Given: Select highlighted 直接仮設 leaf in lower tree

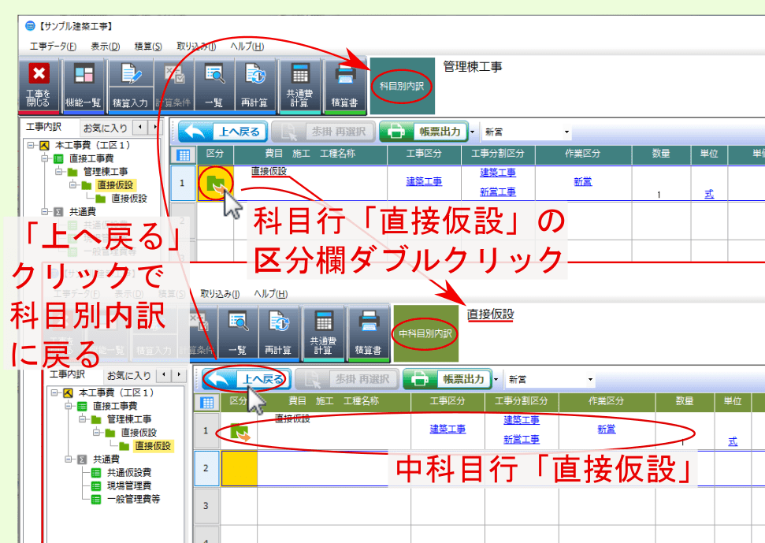Looking at the screenshot, I should pos(153,445).
